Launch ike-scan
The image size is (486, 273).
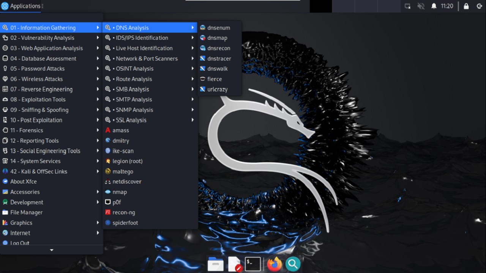pyautogui.click(x=150, y=151)
